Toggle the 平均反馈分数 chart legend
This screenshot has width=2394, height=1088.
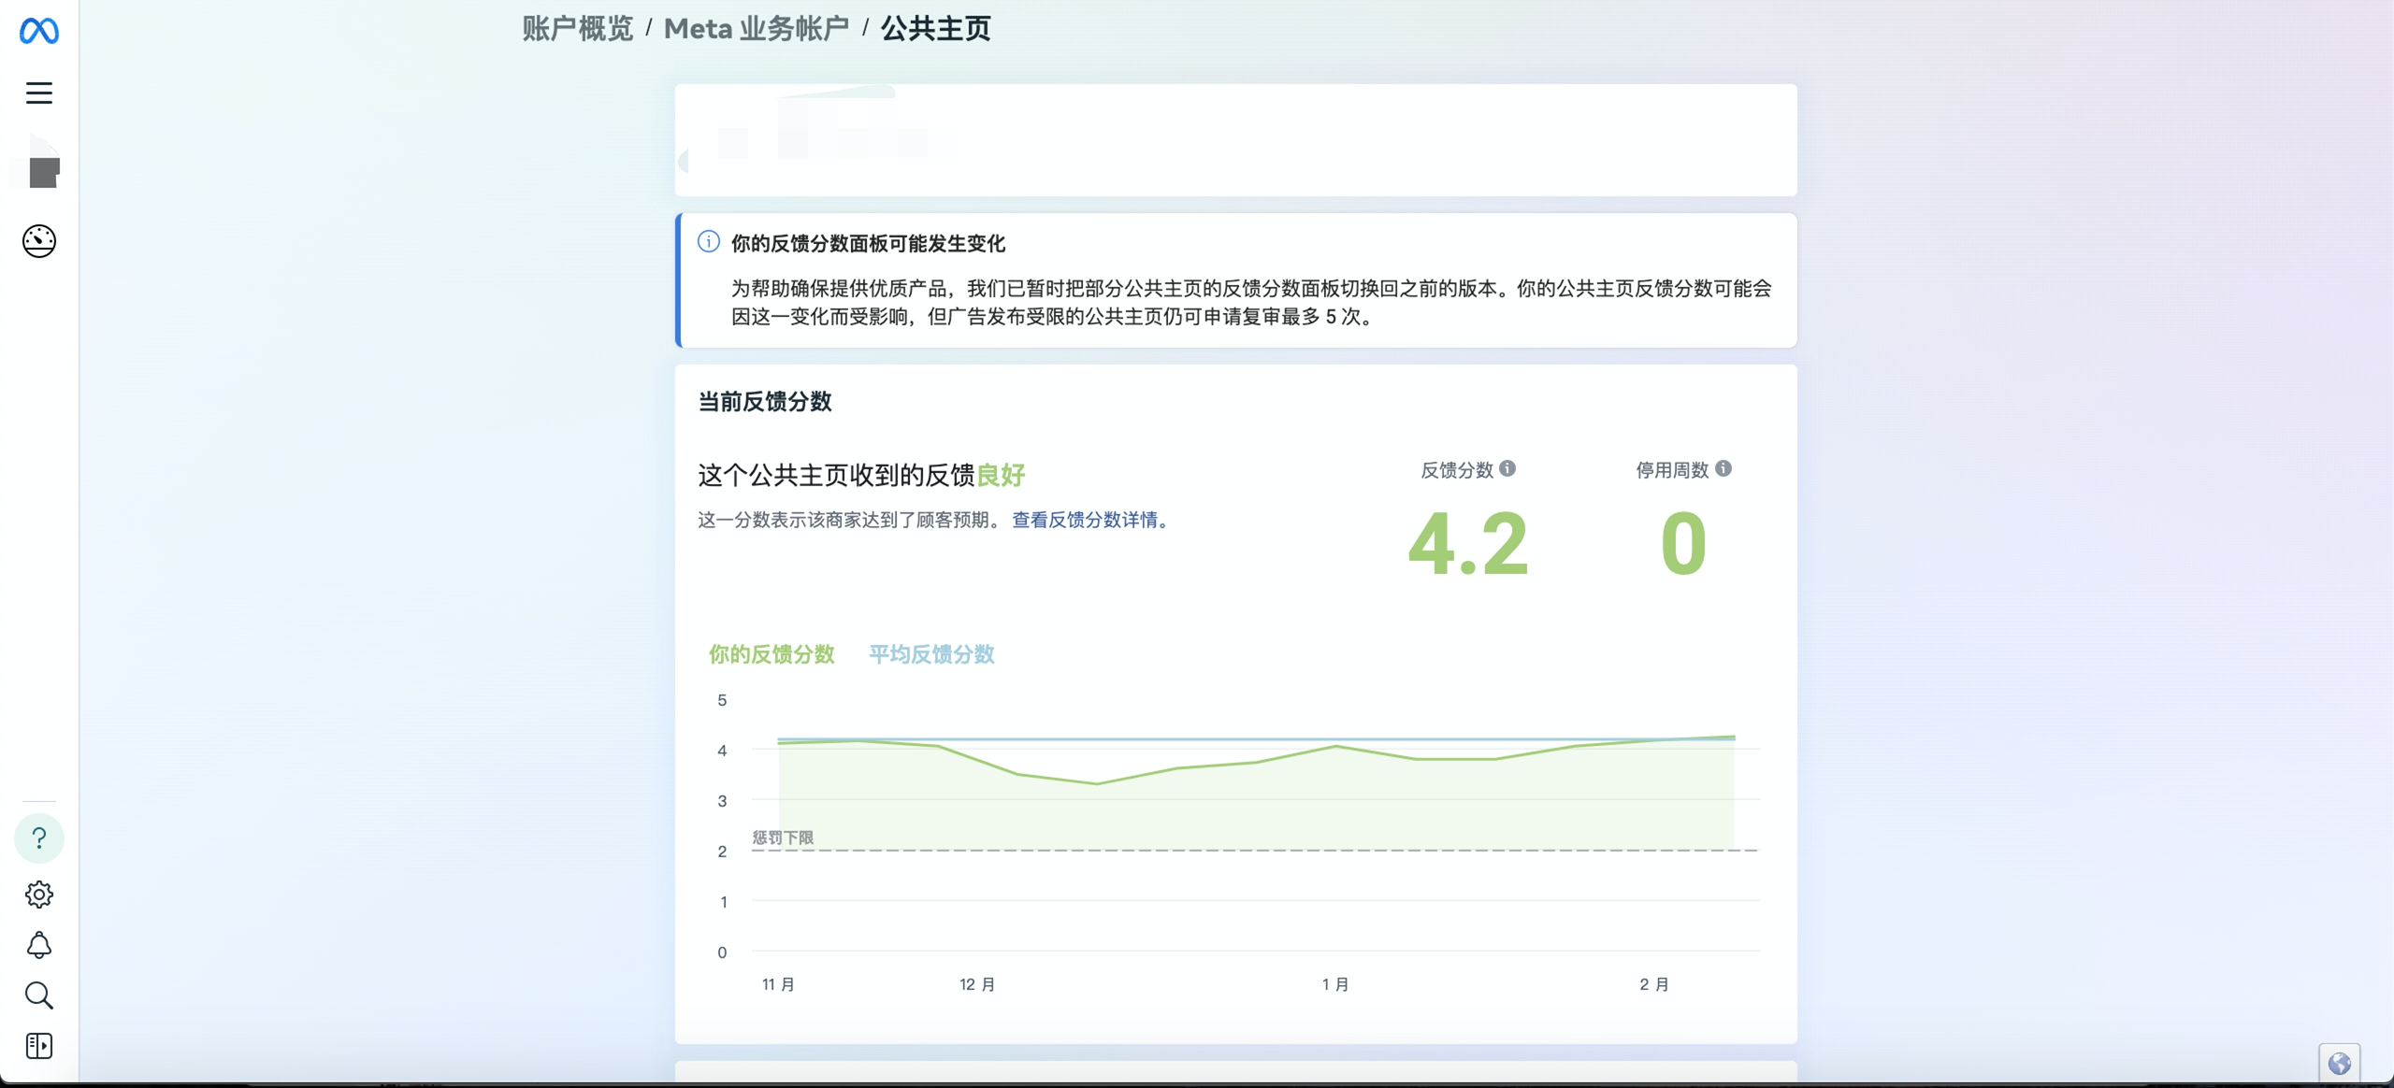(931, 654)
